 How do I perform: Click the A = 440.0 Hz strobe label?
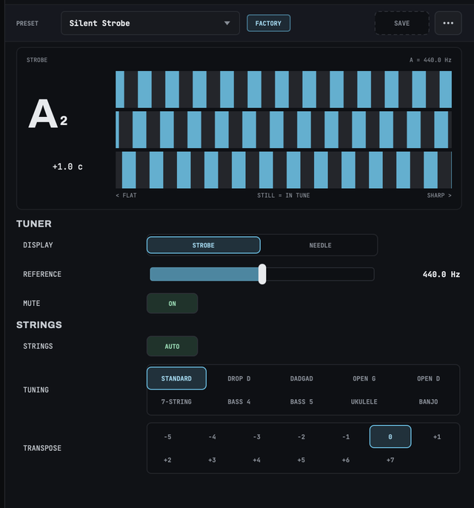[430, 60]
